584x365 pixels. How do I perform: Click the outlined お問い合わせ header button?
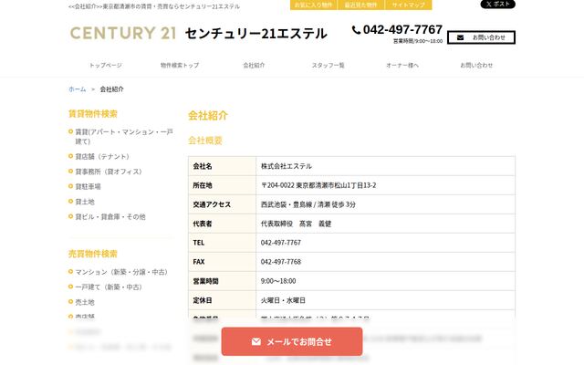click(x=481, y=37)
